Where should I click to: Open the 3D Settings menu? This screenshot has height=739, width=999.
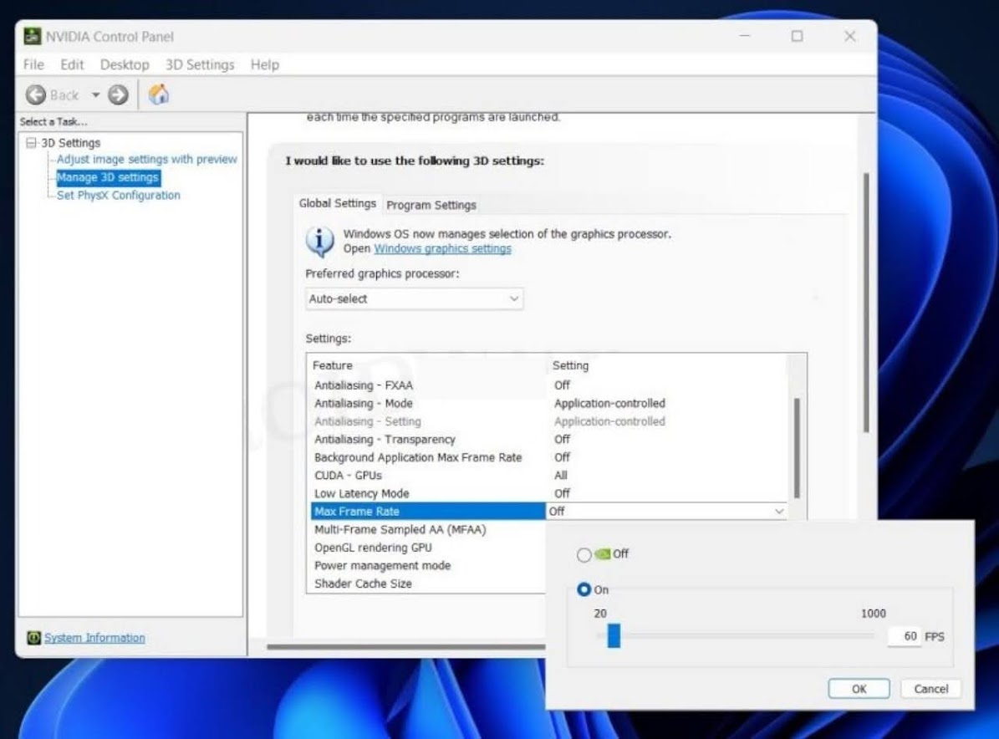[x=200, y=64]
